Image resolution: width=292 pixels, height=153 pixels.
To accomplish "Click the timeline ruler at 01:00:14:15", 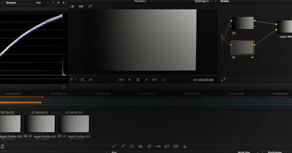I will pos(103,94).
